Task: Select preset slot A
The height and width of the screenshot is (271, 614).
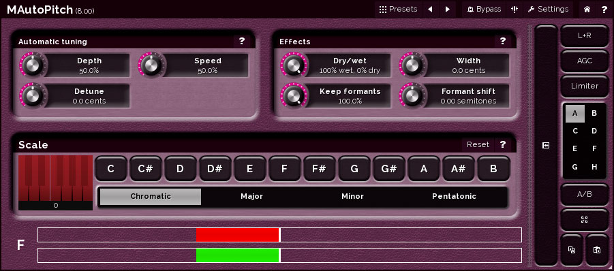Action: (x=575, y=114)
